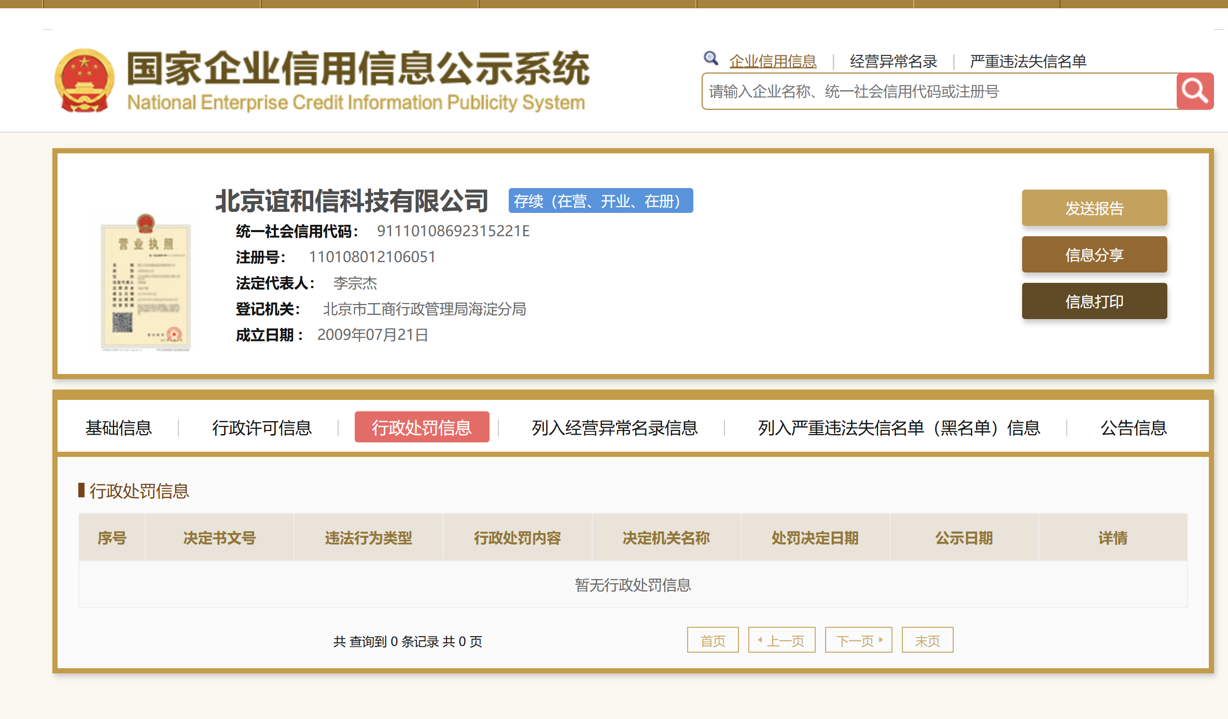Click the red search magnifier button
This screenshot has height=719, width=1228.
pyautogui.click(x=1194, y=91)
